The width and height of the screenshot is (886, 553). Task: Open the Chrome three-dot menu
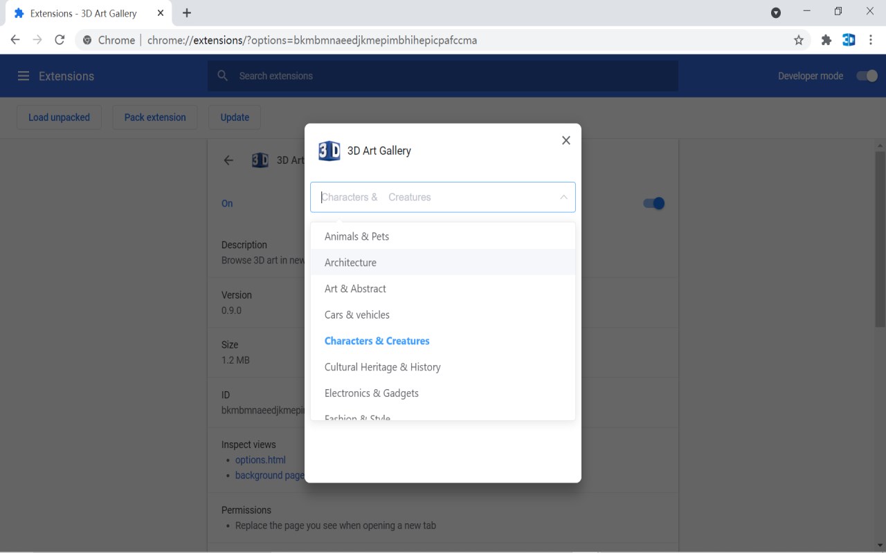pyautogui.click(x=871, y=40)
